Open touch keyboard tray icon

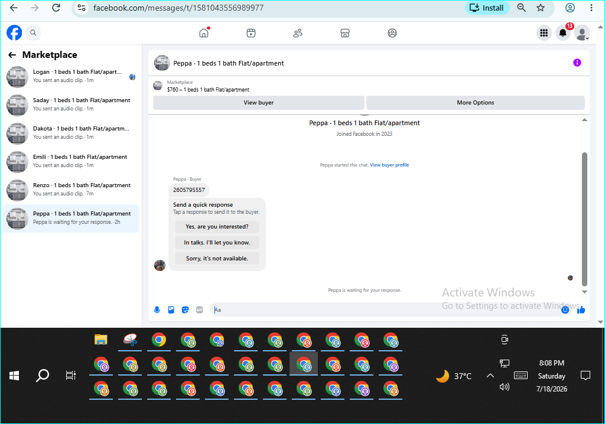point(521,375)
